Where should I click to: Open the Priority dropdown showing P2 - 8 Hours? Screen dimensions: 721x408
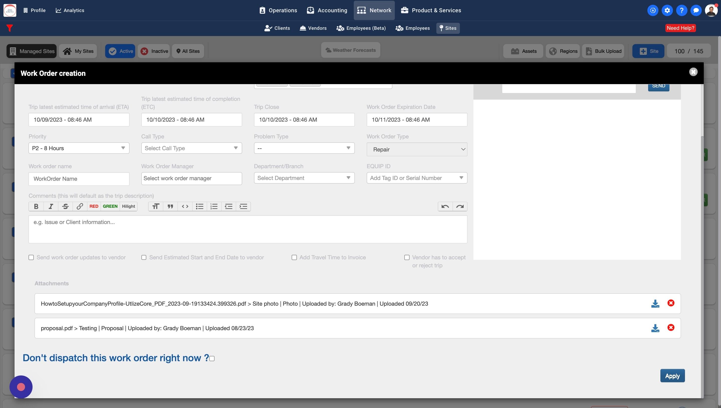click(79, 148)
